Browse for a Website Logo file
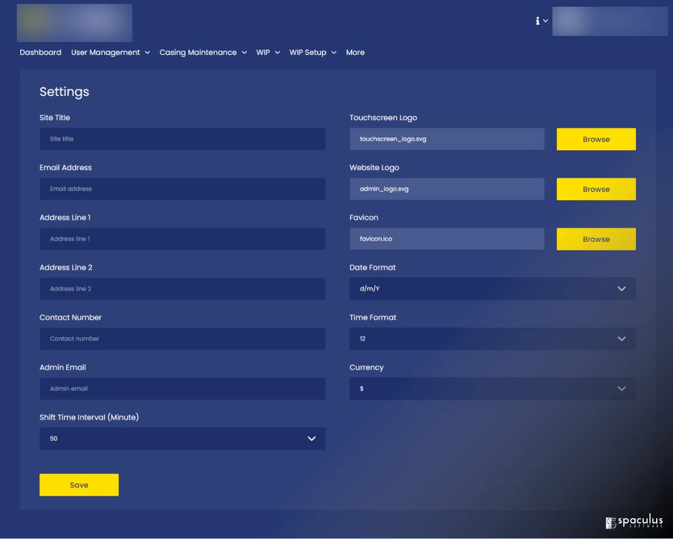 (596, 189)
